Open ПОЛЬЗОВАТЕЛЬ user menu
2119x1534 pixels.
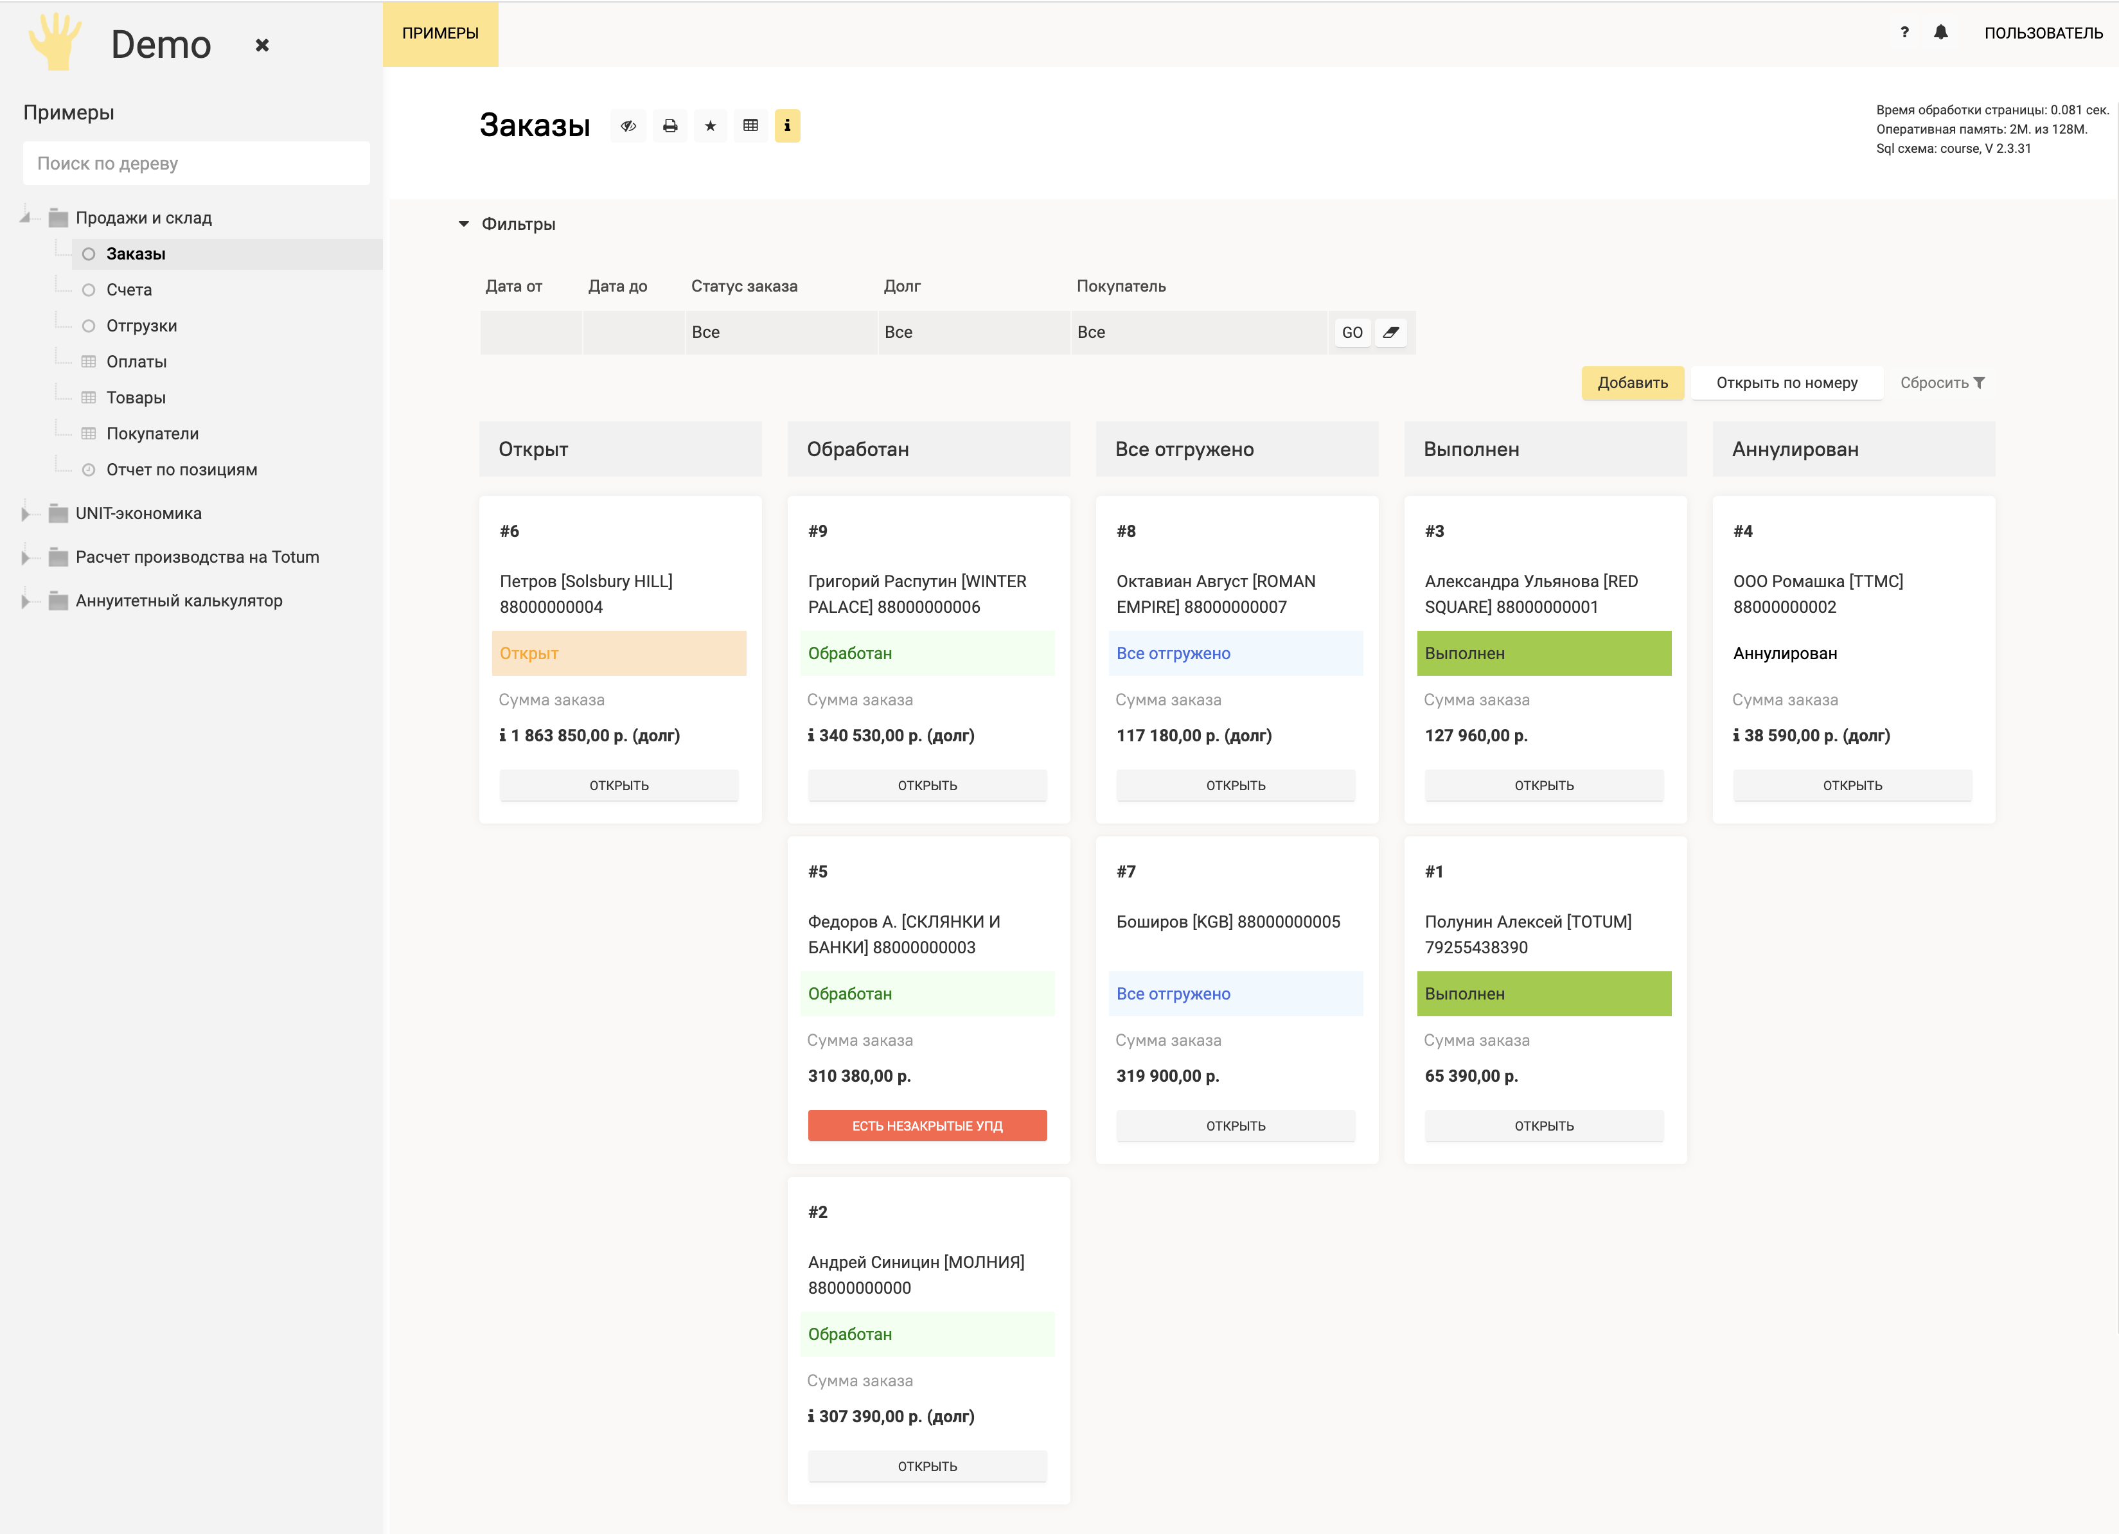click(x=2043, y=33)
